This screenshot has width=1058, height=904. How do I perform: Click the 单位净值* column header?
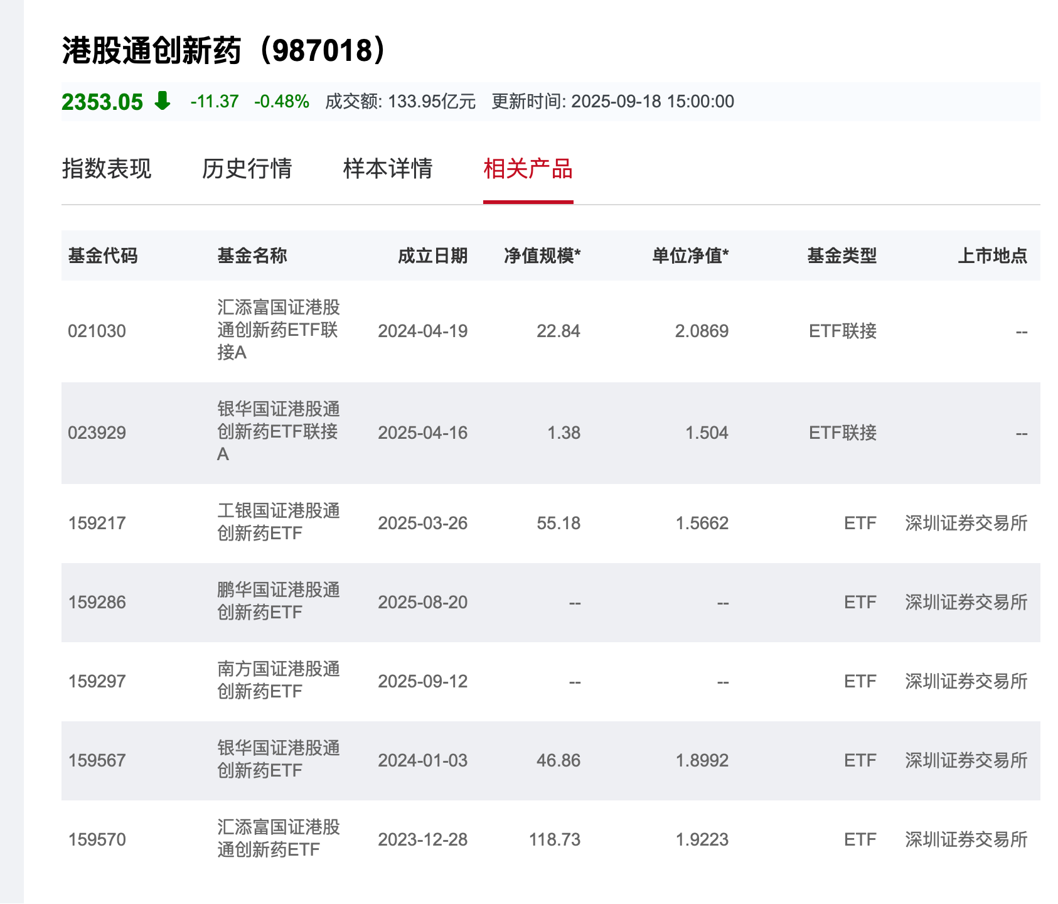click(690, 256)
